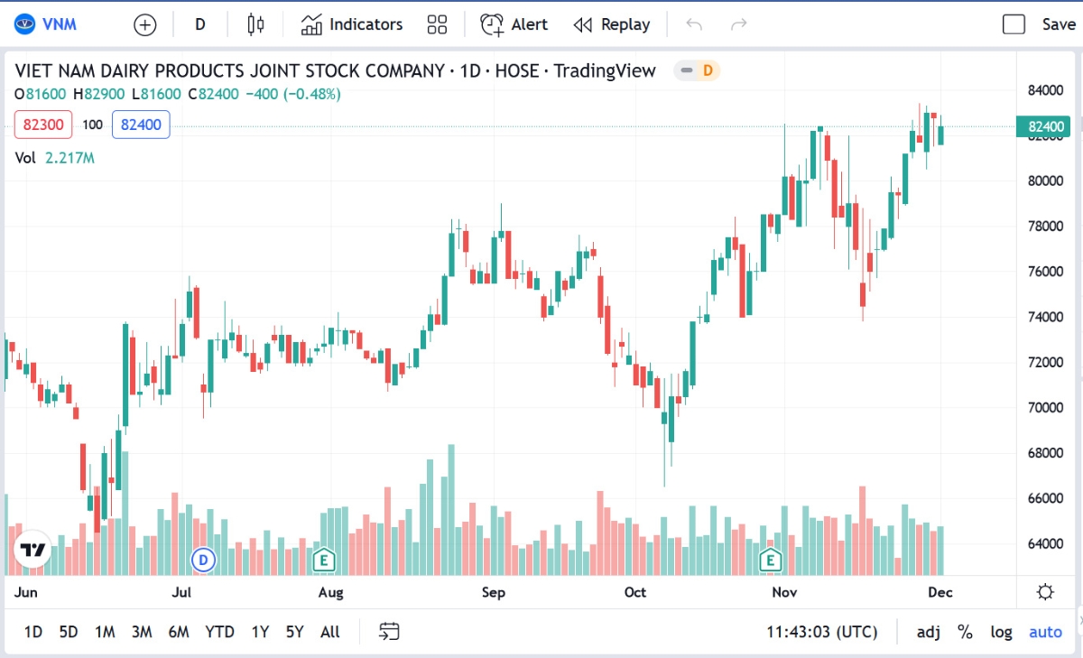The height and width of the screenshot is (658, 1083).
Task: Click the blue 82400 buy price button
Action: [141, 125]
